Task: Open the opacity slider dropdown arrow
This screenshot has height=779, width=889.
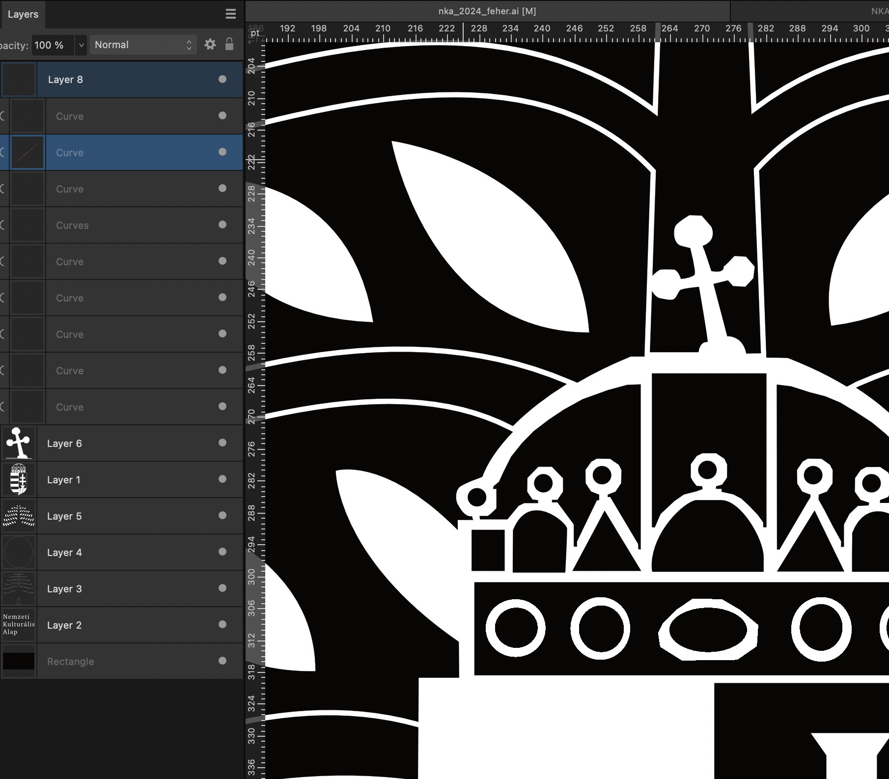Action: coord(81,45)
